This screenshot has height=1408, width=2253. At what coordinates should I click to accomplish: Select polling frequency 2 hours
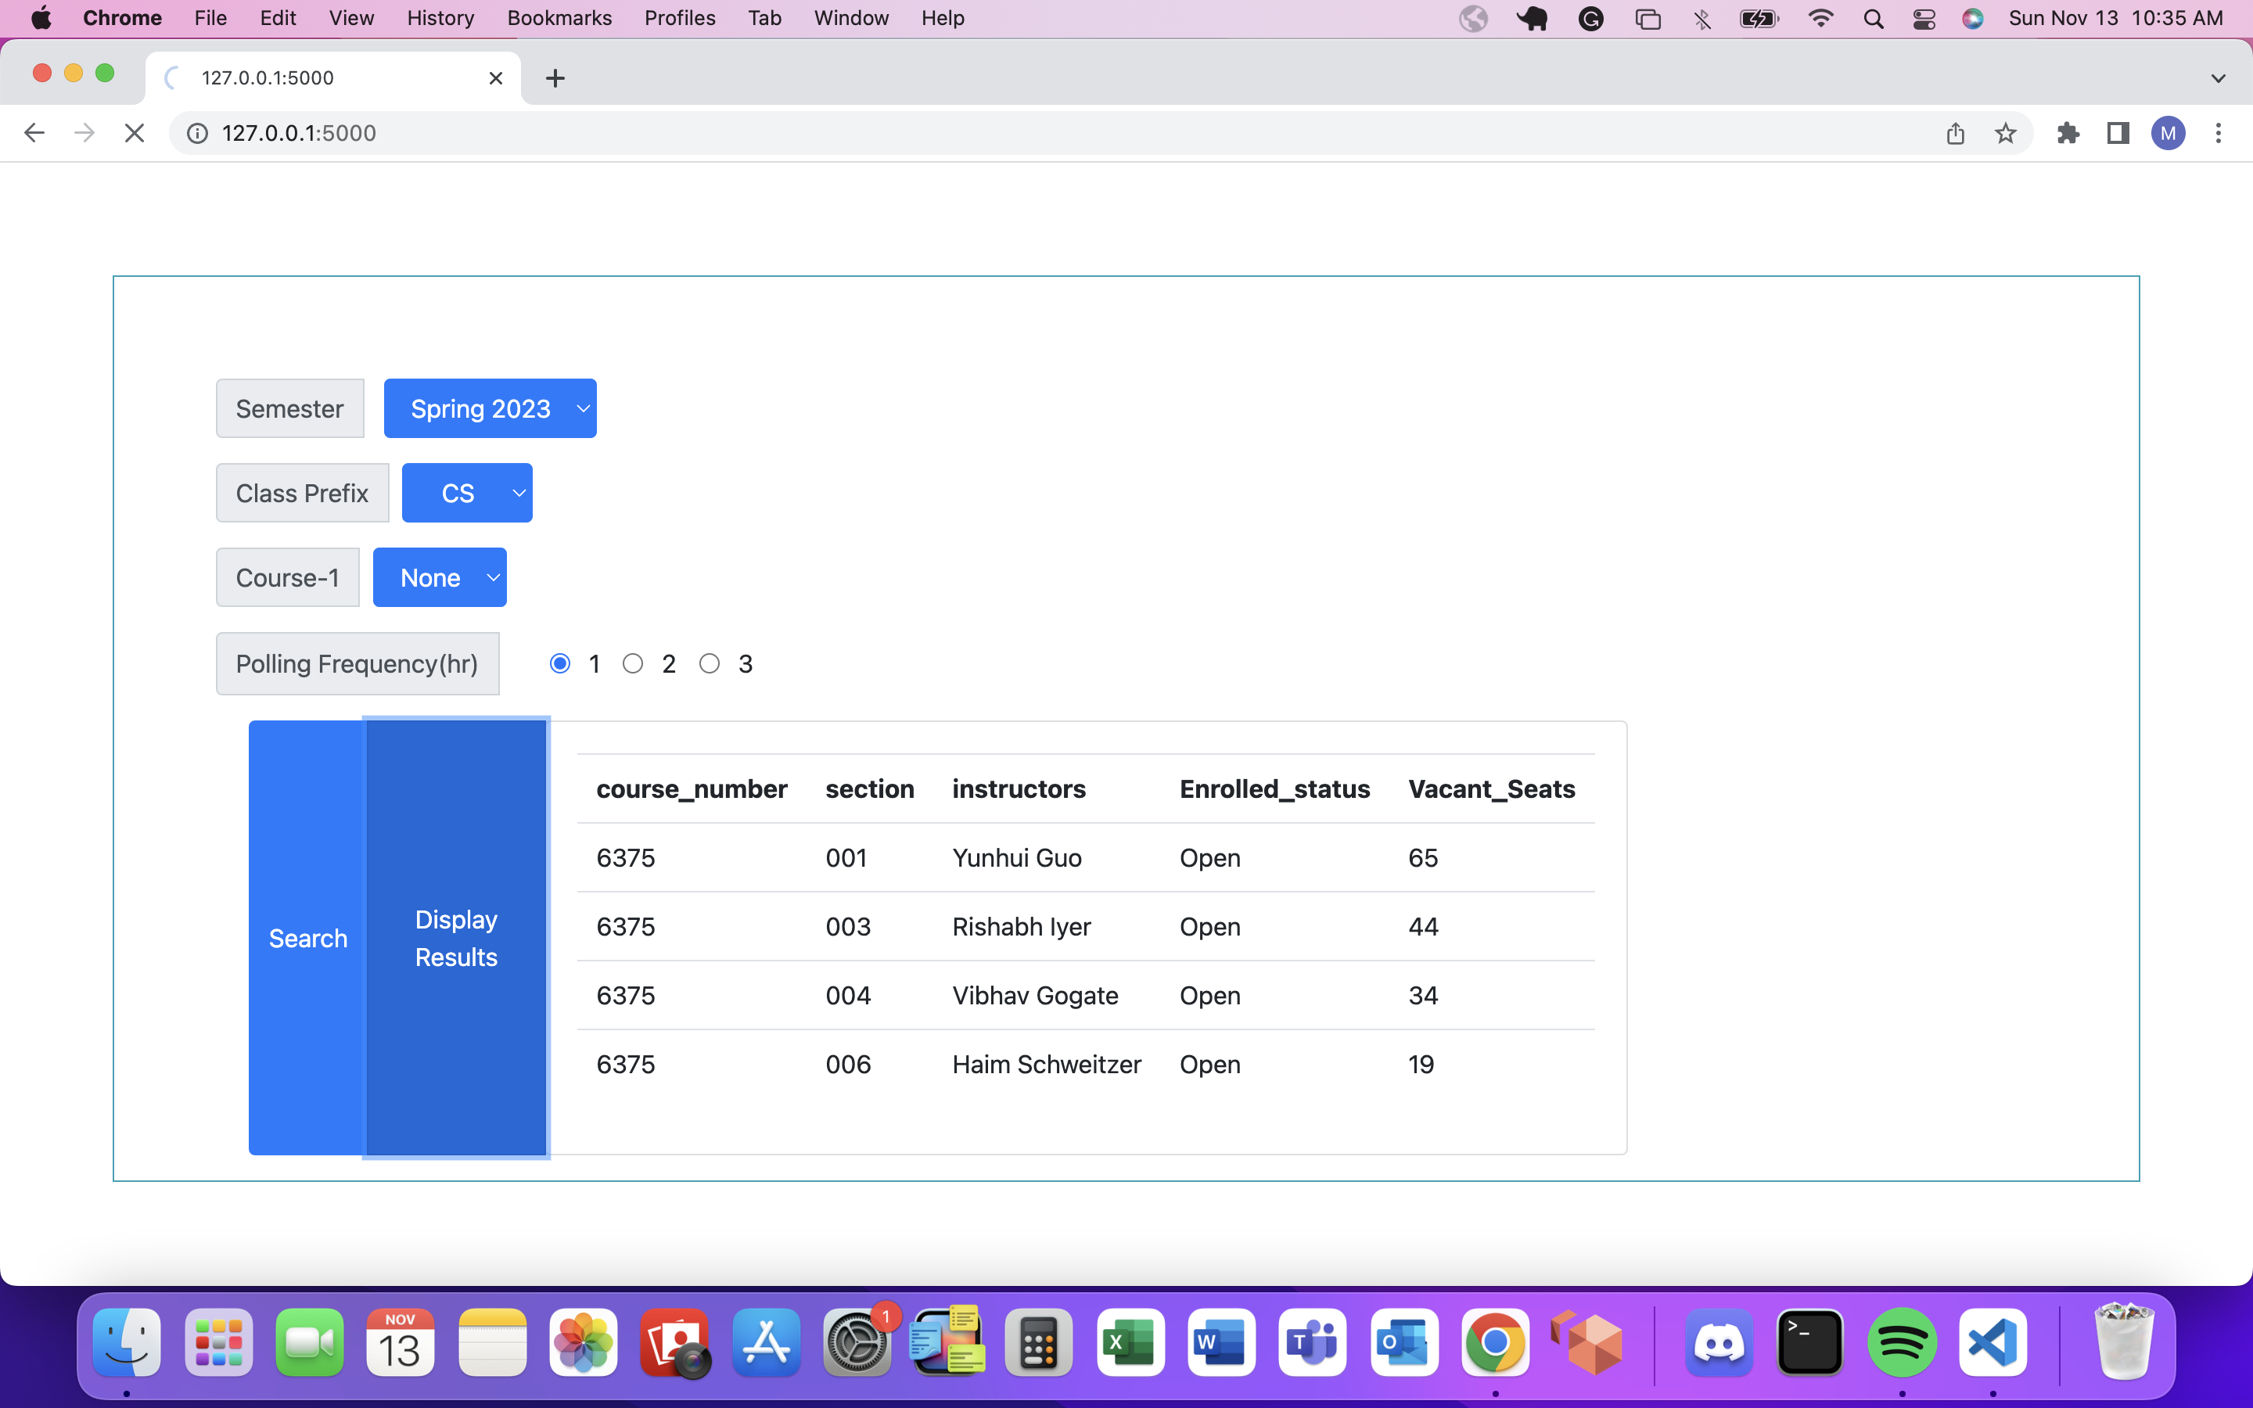(x=633, y=663)
